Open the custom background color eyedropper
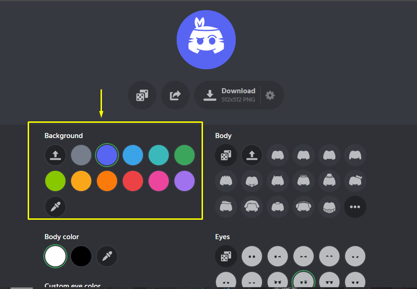Viewport: 417px width, 289px height. 55,207
